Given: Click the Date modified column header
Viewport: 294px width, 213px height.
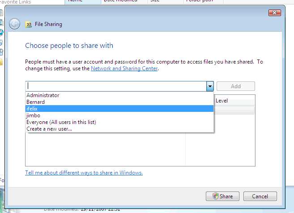Looking at the screenshot, I should pos(121,2).
